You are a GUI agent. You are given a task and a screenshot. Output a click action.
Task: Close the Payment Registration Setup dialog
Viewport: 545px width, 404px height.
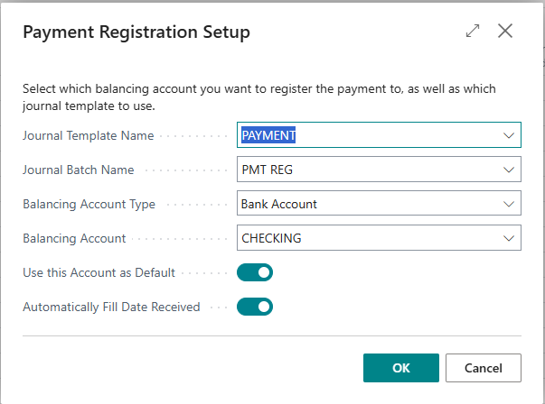point(505,32)
